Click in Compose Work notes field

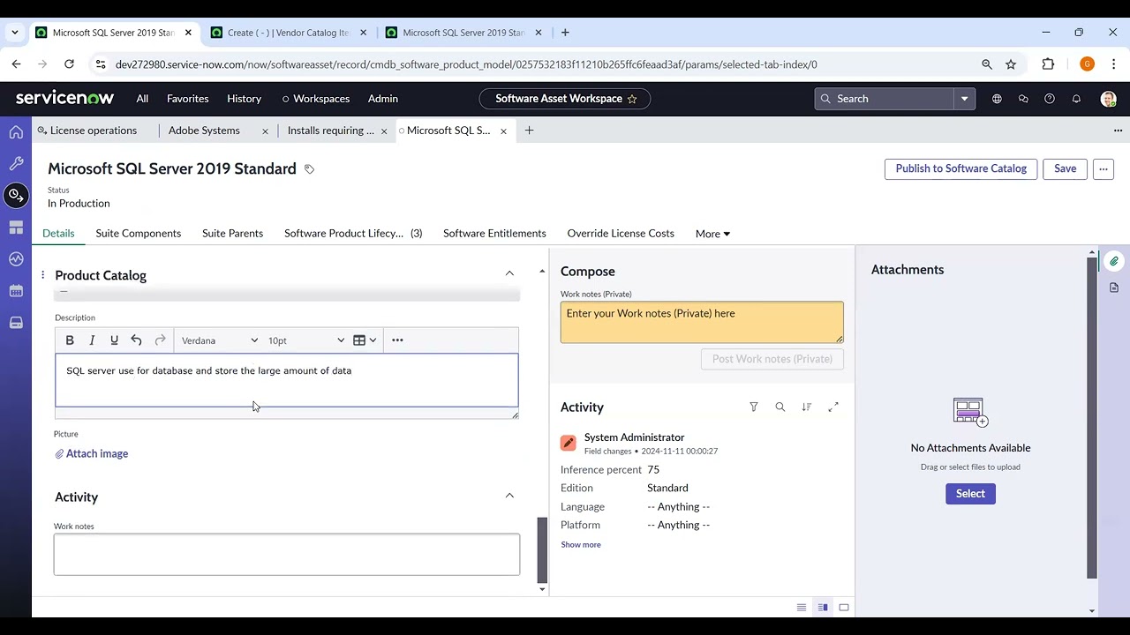pos(702,322)
